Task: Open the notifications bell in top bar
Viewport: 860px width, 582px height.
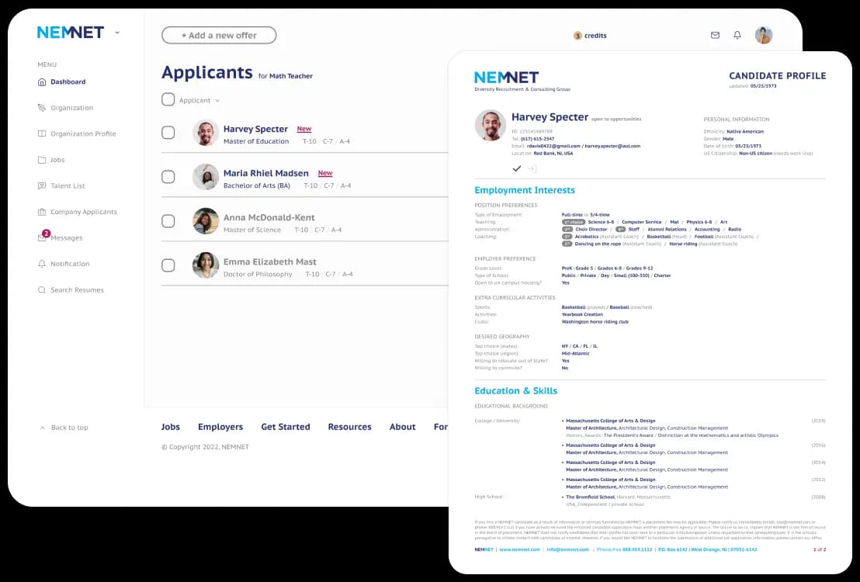Action: pyautogui.click(x=737, y=35)
